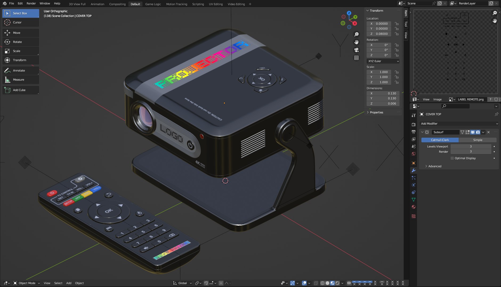Lock the X location value
Image resolution: width=501 pixels, height=287 pixels.
tap(397, 24)
